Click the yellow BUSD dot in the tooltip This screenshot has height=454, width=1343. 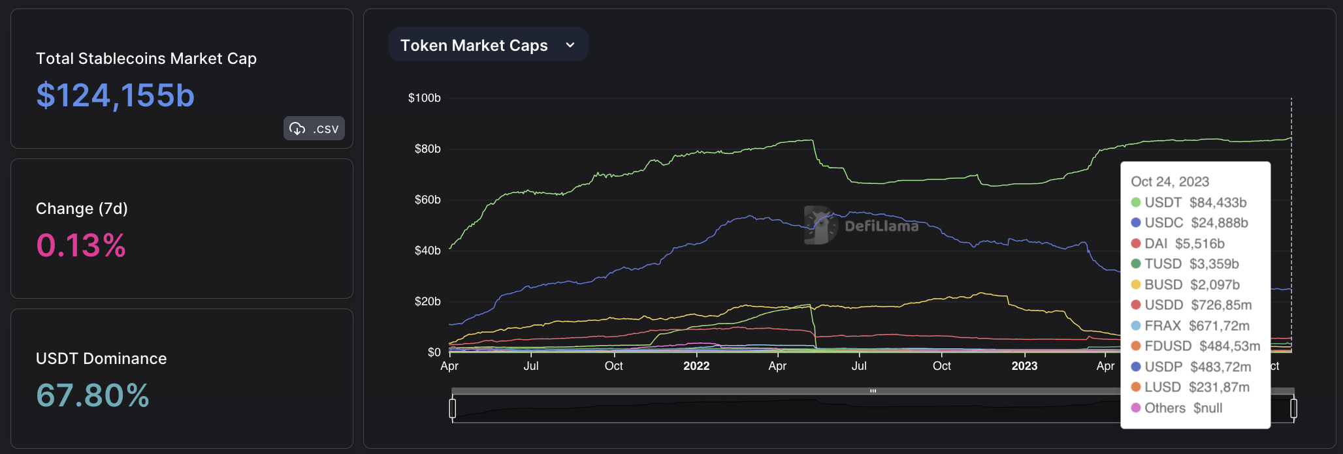tap(1136, 285)
